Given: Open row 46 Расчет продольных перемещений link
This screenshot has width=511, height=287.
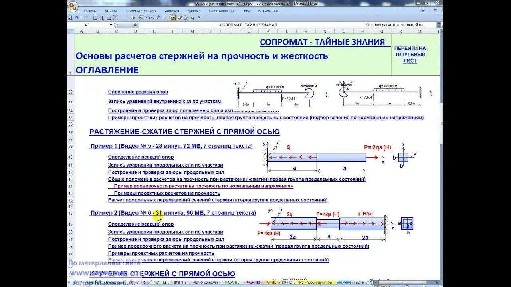Looking at the screenshot, I should [218, 200].
